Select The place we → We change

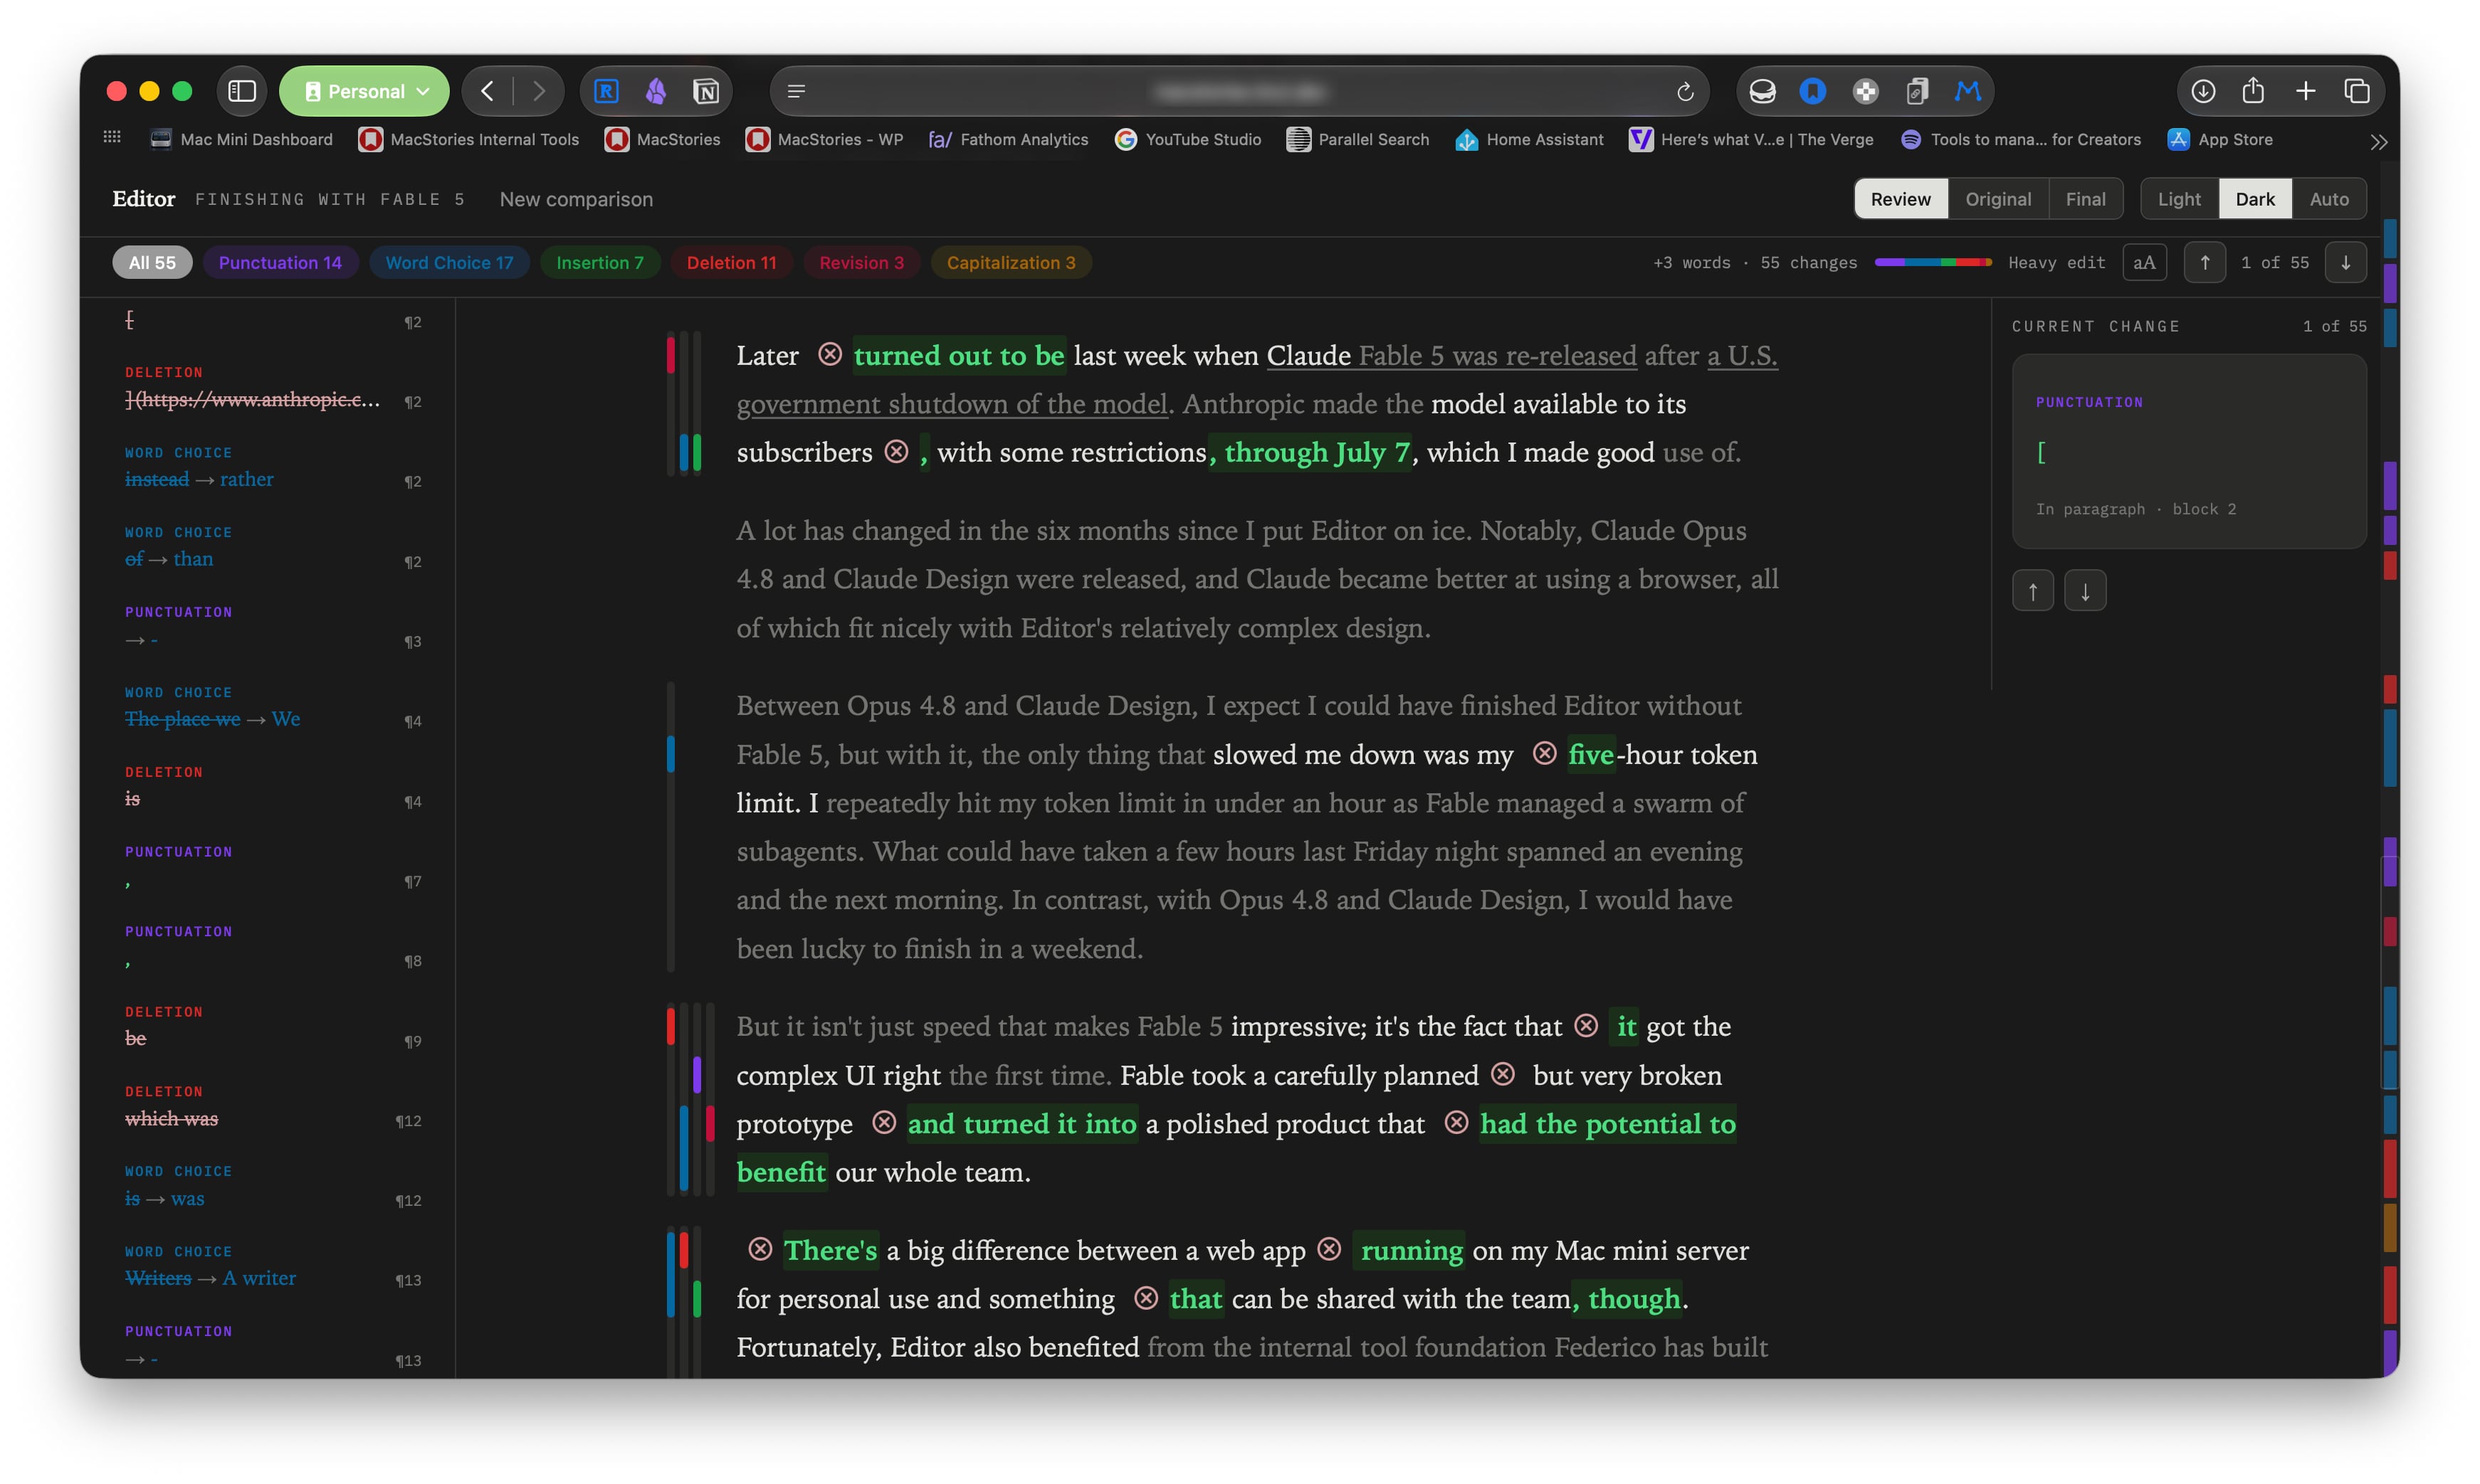pos(272,708)
